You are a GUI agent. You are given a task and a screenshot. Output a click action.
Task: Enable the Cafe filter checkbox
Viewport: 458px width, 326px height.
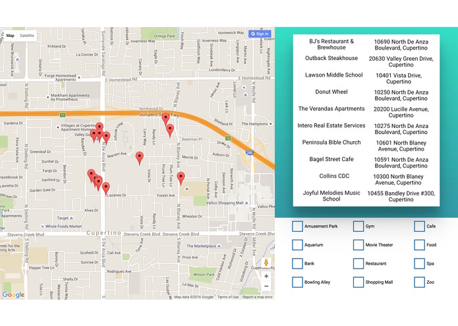click(x=419, y=226)
